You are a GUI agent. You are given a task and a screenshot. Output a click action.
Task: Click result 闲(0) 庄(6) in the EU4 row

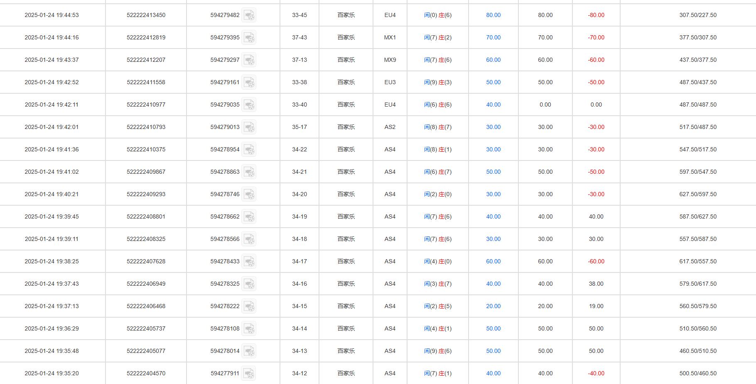point(437,15)
